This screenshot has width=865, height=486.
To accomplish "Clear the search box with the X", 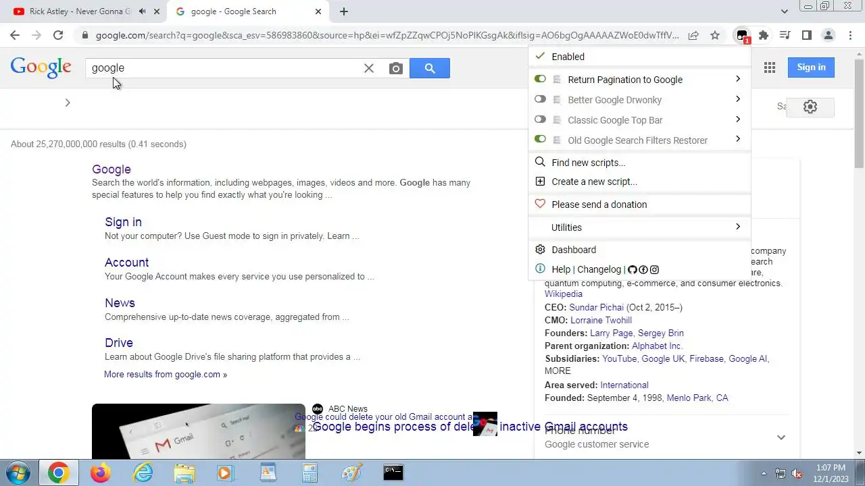I will 369,68.
